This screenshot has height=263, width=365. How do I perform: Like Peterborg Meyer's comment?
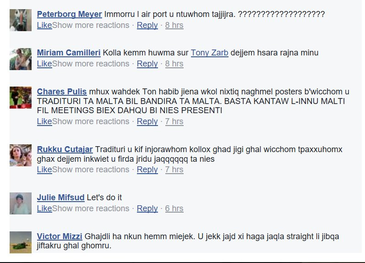click(x=44, y=25)
